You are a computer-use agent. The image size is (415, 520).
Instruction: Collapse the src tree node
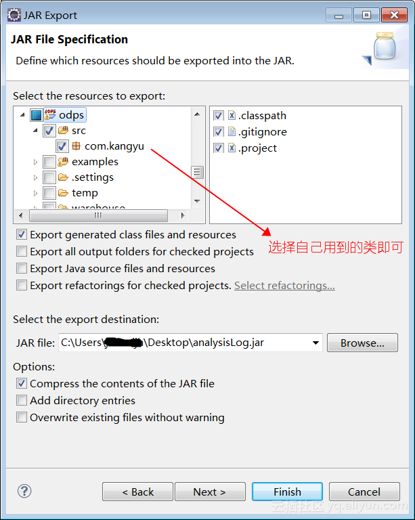tap(35, 130)
